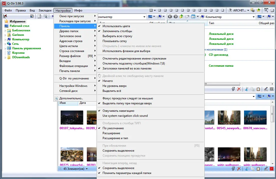This screenshot has width=276, height=179.
Task: Click the back arrow in the right pane
Action: tap(170, 17)
